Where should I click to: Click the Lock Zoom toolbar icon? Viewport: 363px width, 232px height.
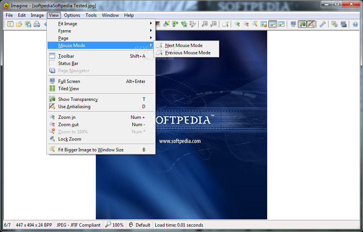coord(255,24)
